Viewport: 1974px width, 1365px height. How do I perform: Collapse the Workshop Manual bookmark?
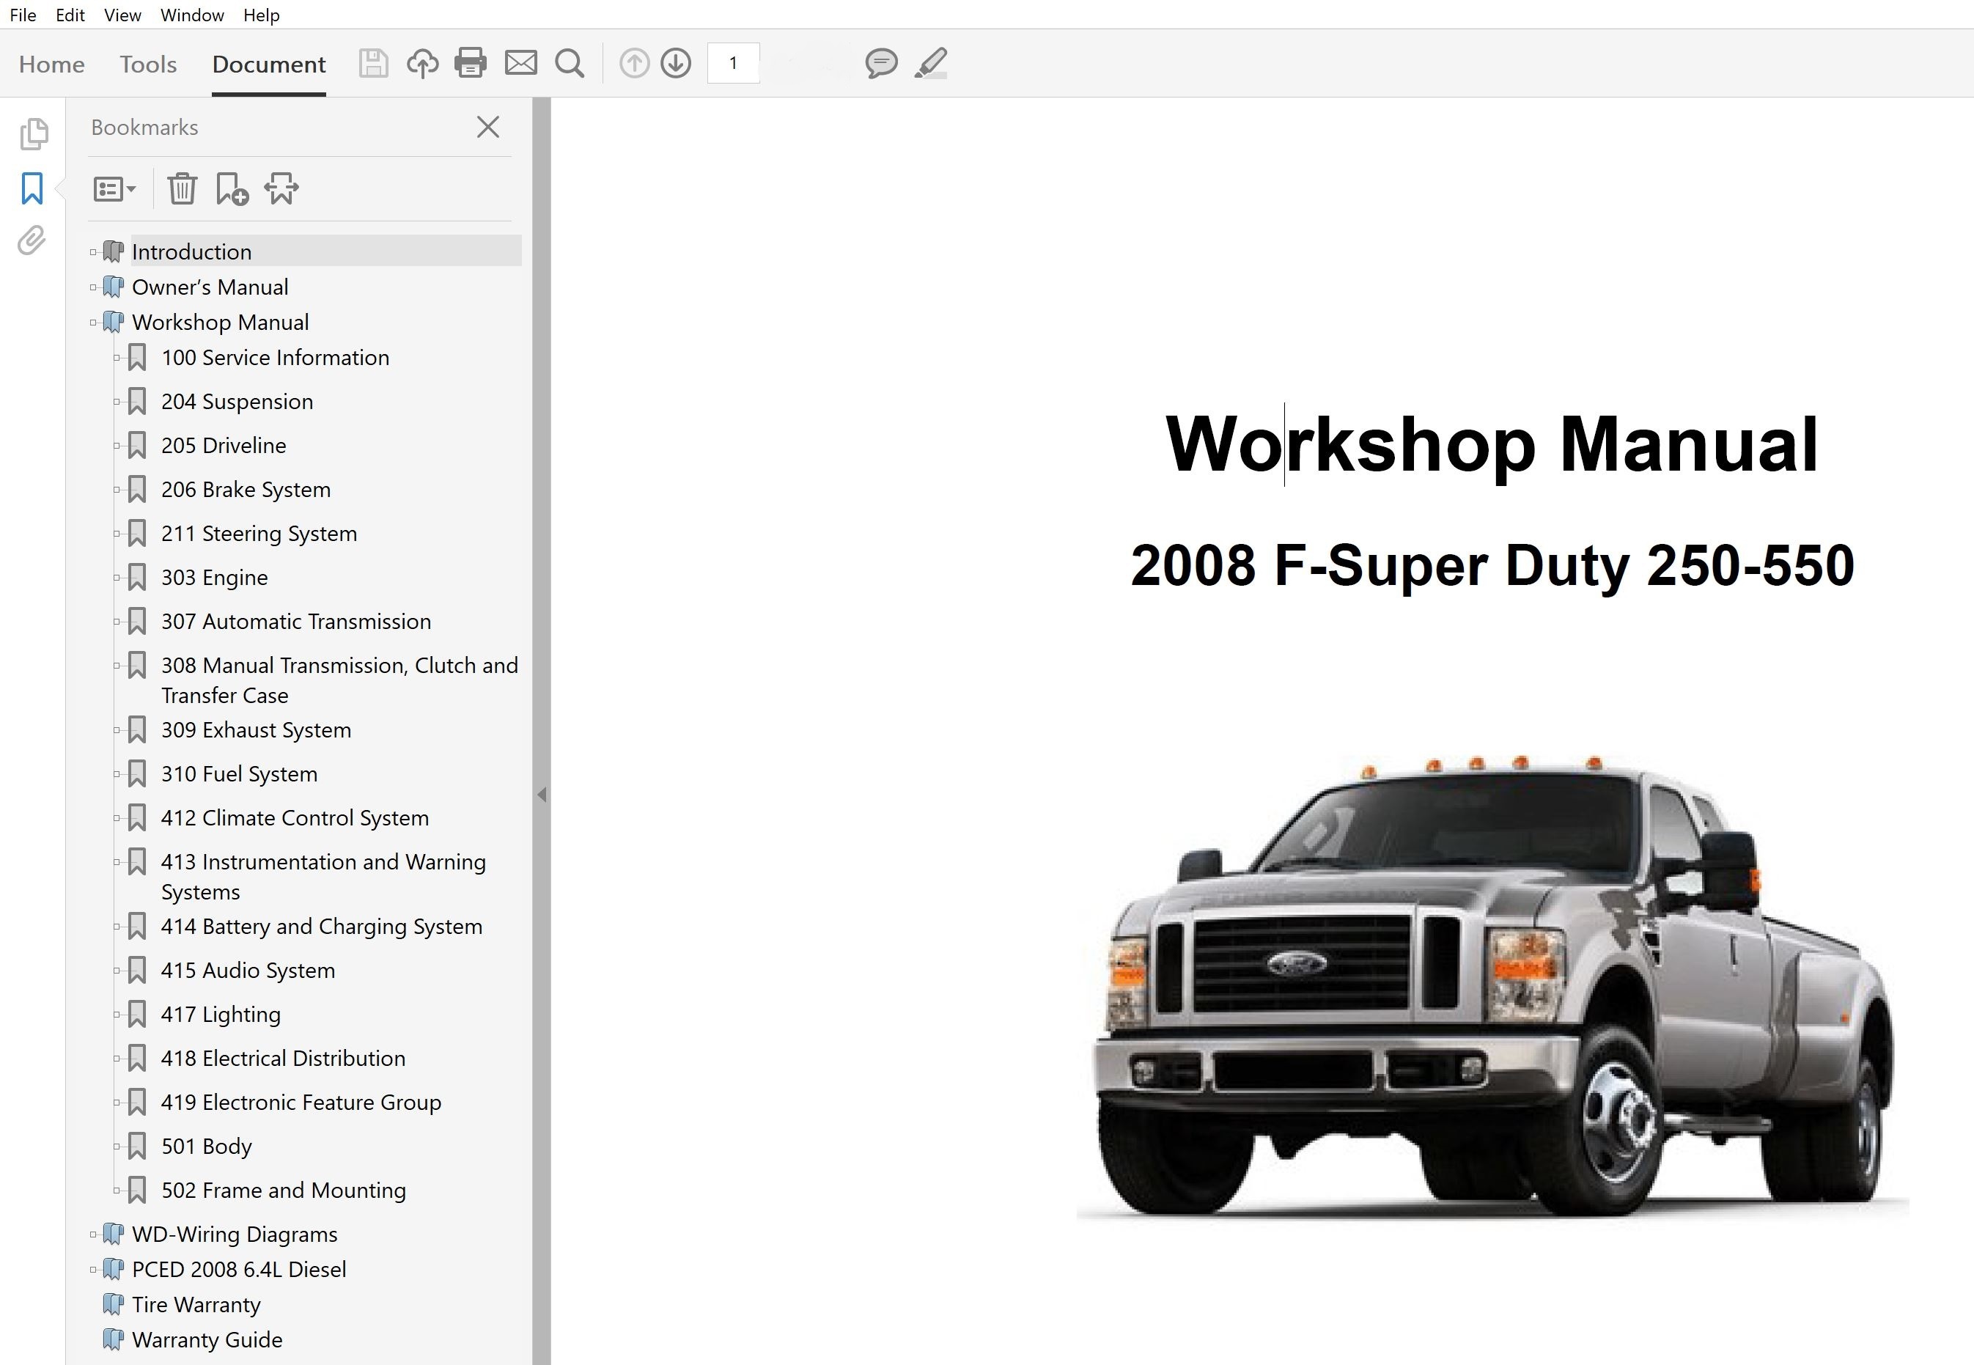pyautogui.click(x=93, y=323)
